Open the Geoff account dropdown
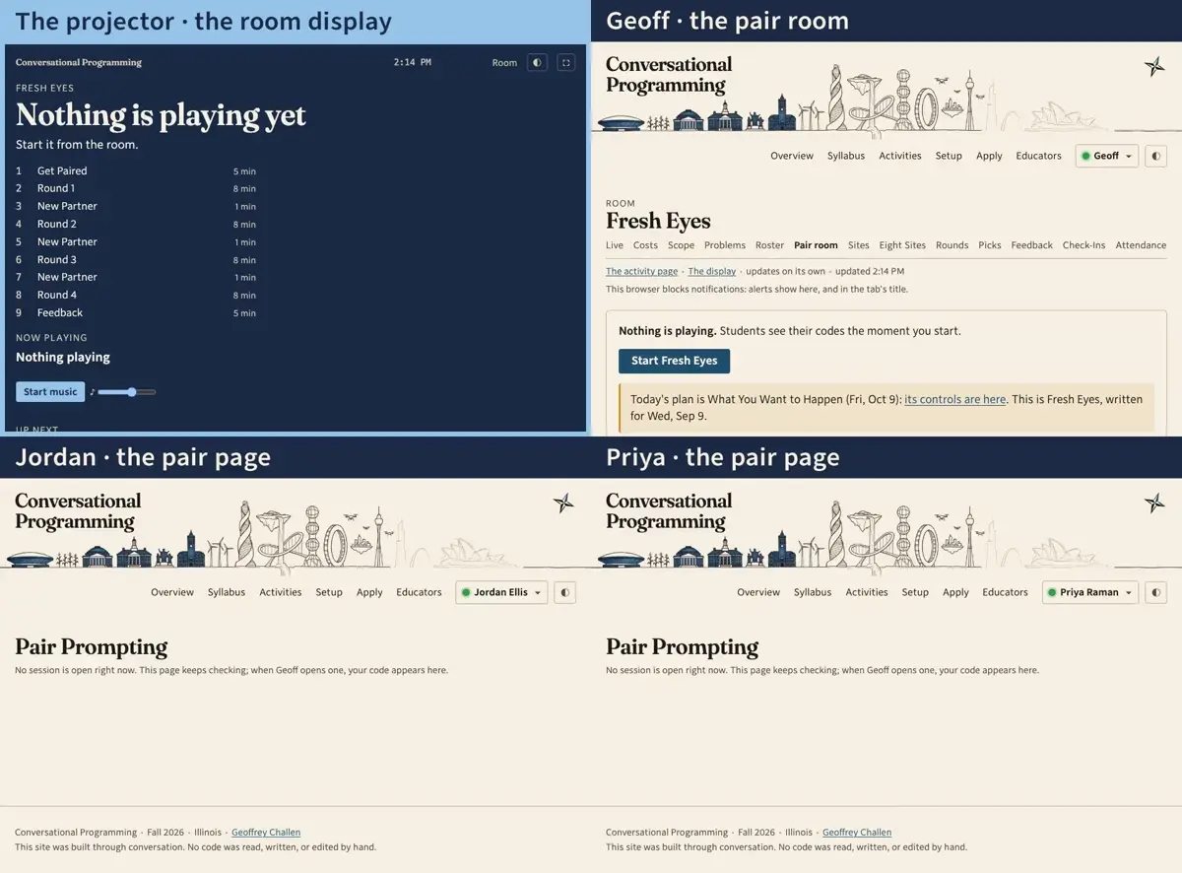This screenshot has height=873, width=1182. tap(1107, 156)
